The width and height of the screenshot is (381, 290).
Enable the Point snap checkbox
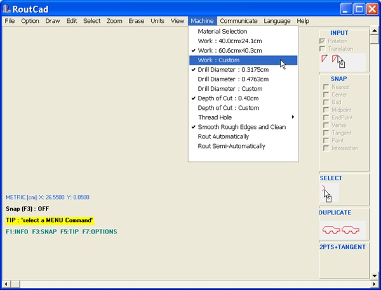[x=326, y=141]
